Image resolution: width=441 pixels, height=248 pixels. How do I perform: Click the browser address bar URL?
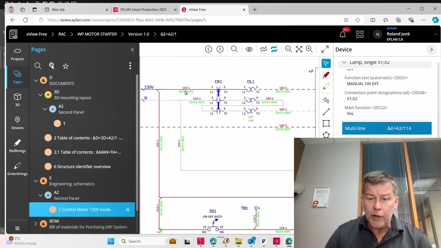(127, 20)
